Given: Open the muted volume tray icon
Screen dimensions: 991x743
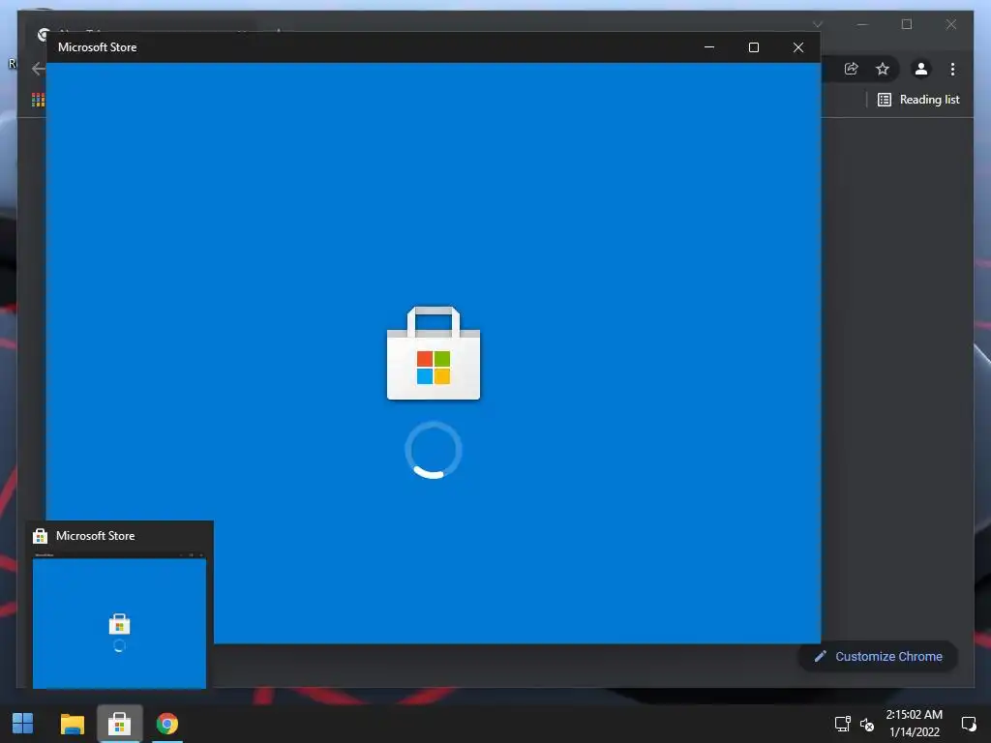Looking at the screenshot, I should (x=867, y=725).
